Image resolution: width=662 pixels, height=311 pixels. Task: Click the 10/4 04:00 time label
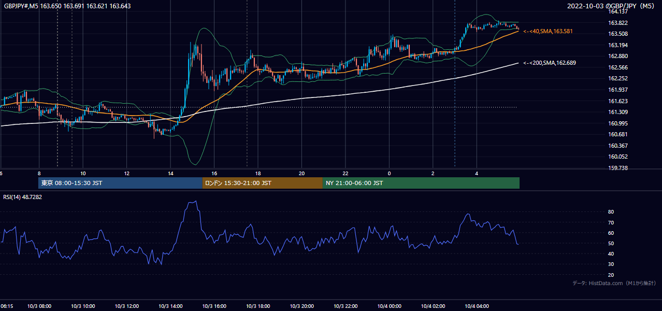coord(477,306)
